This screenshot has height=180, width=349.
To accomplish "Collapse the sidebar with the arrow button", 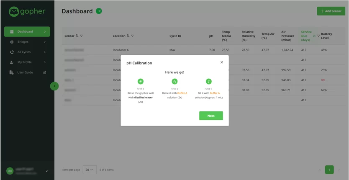I will click(54, 86).
